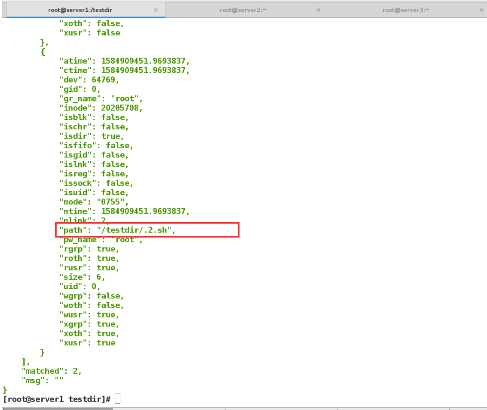The height and width of the screenshot is (410, 487).
Task: Click the "pw_name": "root" line
Action: pyautogui.click(x=100, y=240)
